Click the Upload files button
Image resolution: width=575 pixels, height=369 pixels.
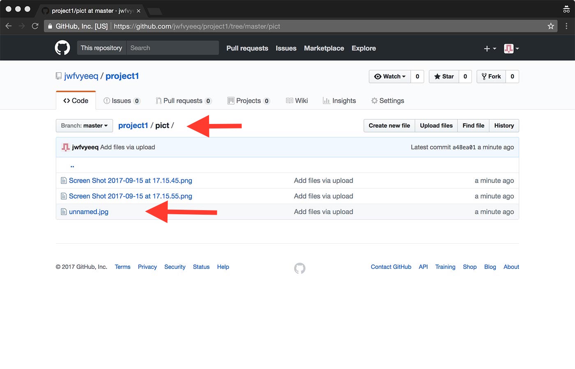click(436, 126)
